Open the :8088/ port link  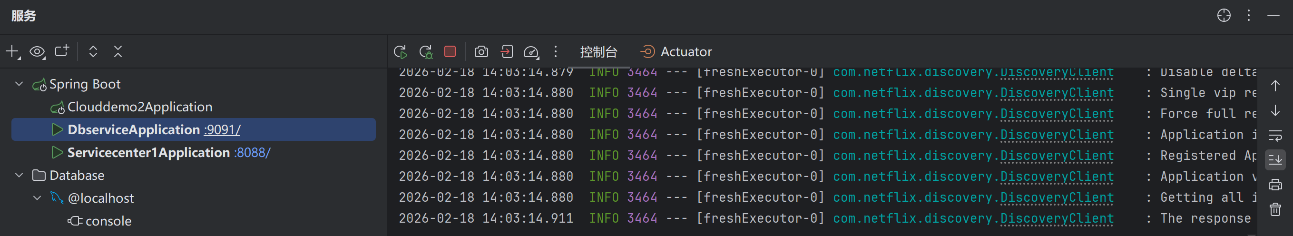coord(252,153)
